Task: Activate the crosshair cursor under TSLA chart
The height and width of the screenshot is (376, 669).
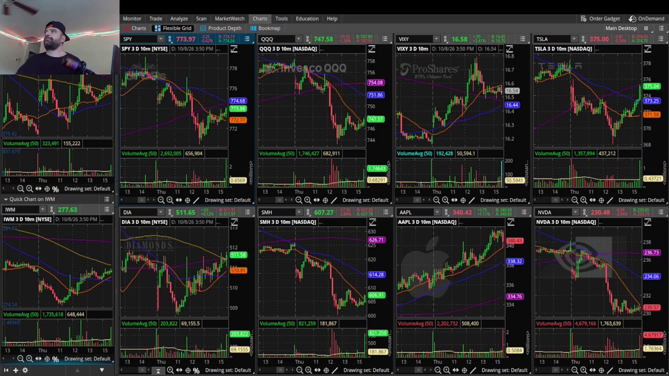Action: pos(602,200)
